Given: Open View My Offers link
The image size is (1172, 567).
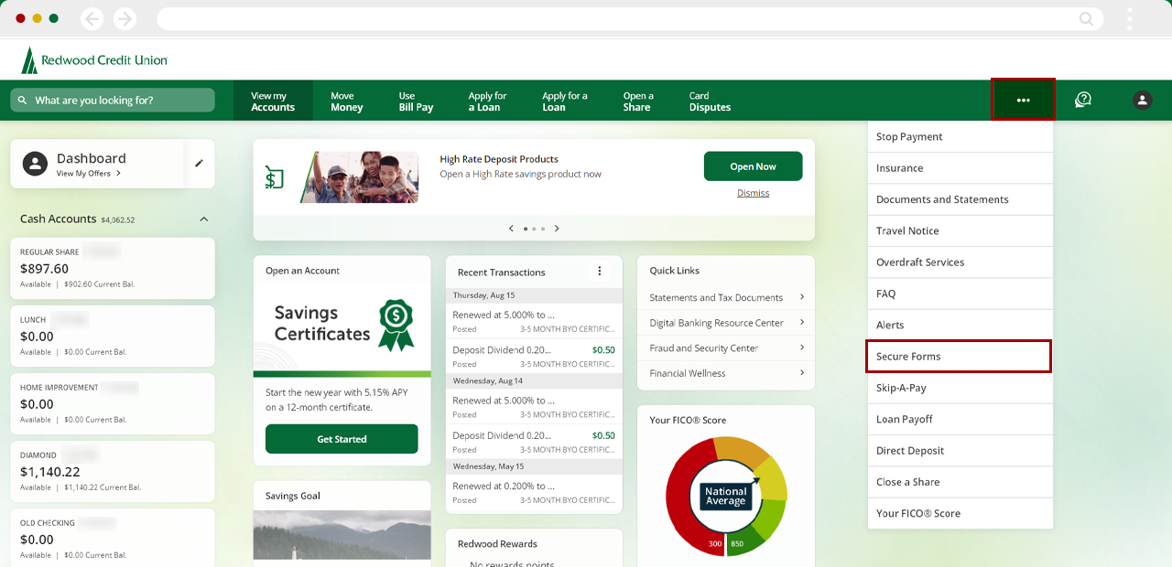Looking at the screenshot, I should pos(89,174).
